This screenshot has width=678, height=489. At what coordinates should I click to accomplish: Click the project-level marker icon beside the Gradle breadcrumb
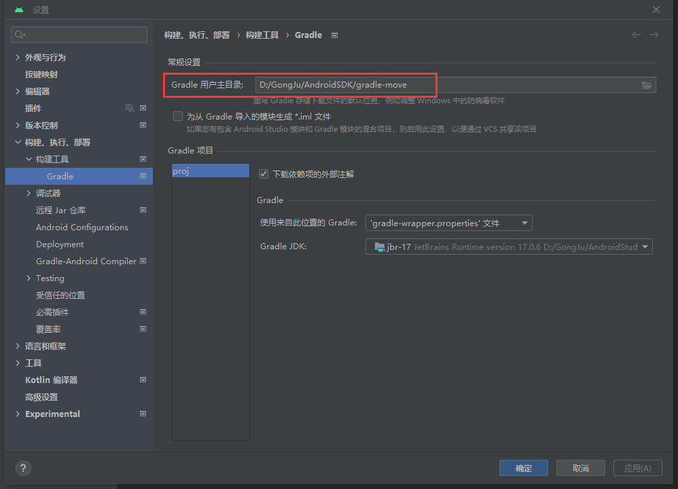(335, 35)
